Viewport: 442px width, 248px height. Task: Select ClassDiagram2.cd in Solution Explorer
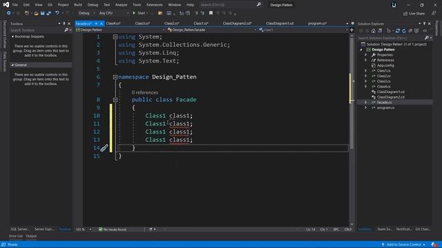(x=390, y=97)
